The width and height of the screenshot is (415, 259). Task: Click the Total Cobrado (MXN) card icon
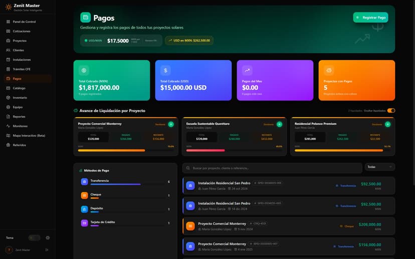coord(84,70)
